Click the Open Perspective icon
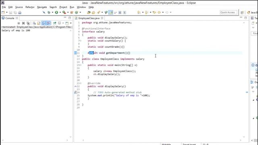Screen dimensions: 258x145 point(242,12)
